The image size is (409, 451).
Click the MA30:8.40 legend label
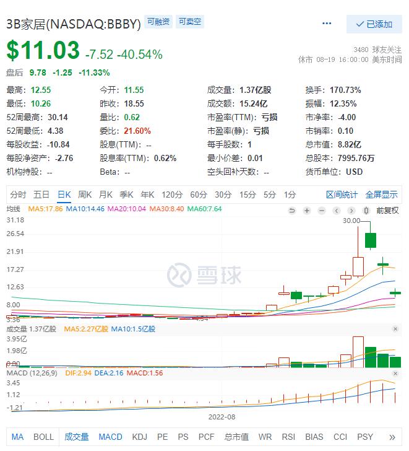pyautogui.click(x=166, y=209)
